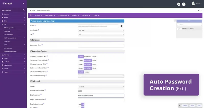Open the Connectivity menu
The image size is (204, 108).
pos(63,15)
